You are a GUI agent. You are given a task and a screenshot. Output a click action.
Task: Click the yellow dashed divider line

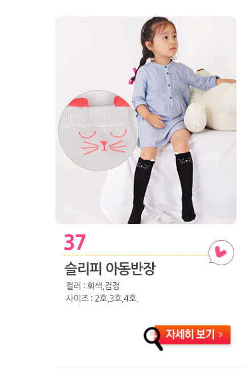[136, 255]
